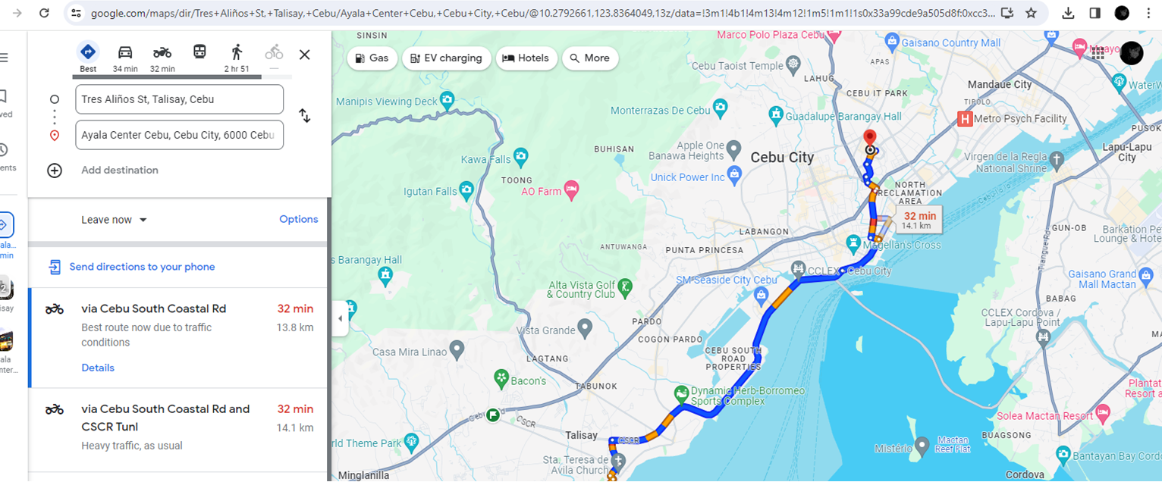The image size is (1162, 482).
Task: Show EV charging places
Action: (446, 58)
